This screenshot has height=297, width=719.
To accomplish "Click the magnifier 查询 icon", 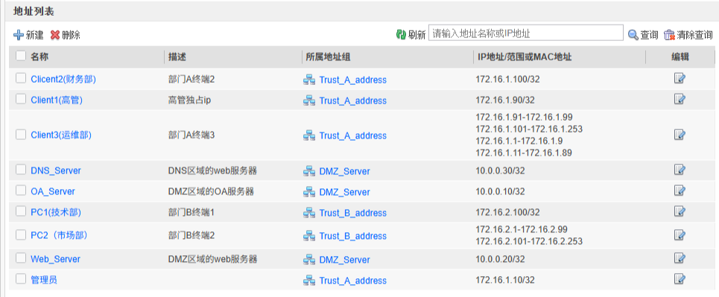I will (x=633, y=35).
